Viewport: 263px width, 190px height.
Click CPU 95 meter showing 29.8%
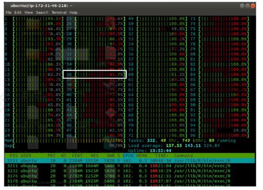[x=220, y=131]
